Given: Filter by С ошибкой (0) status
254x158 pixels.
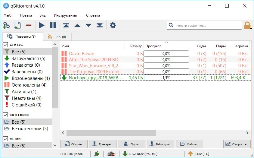Looking at the screenshot, I should tap(27, 105).
